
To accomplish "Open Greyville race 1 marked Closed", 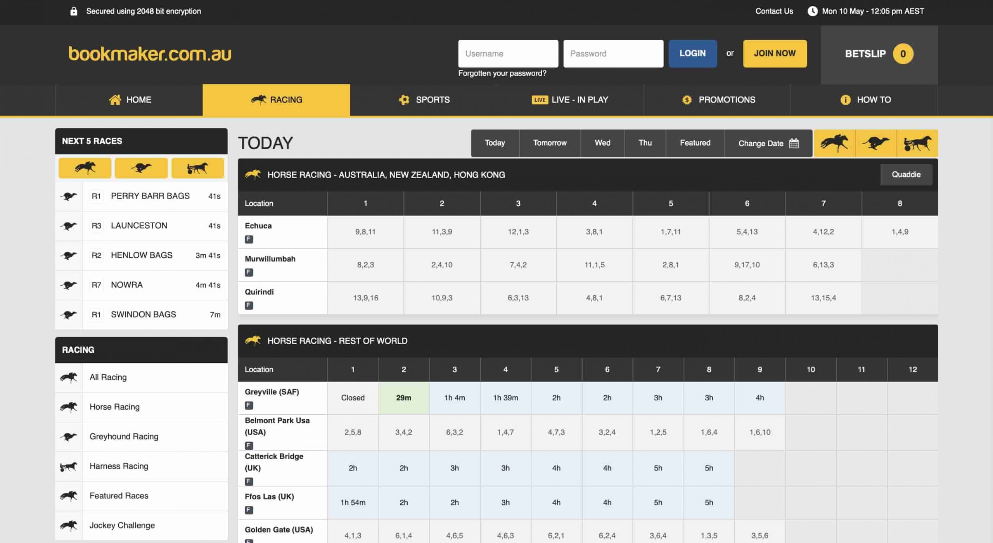I will coord(353,398).
